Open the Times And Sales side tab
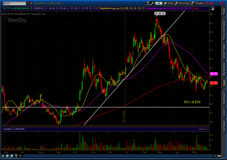The height and width of the screenshot is (160, 227). 224,30
